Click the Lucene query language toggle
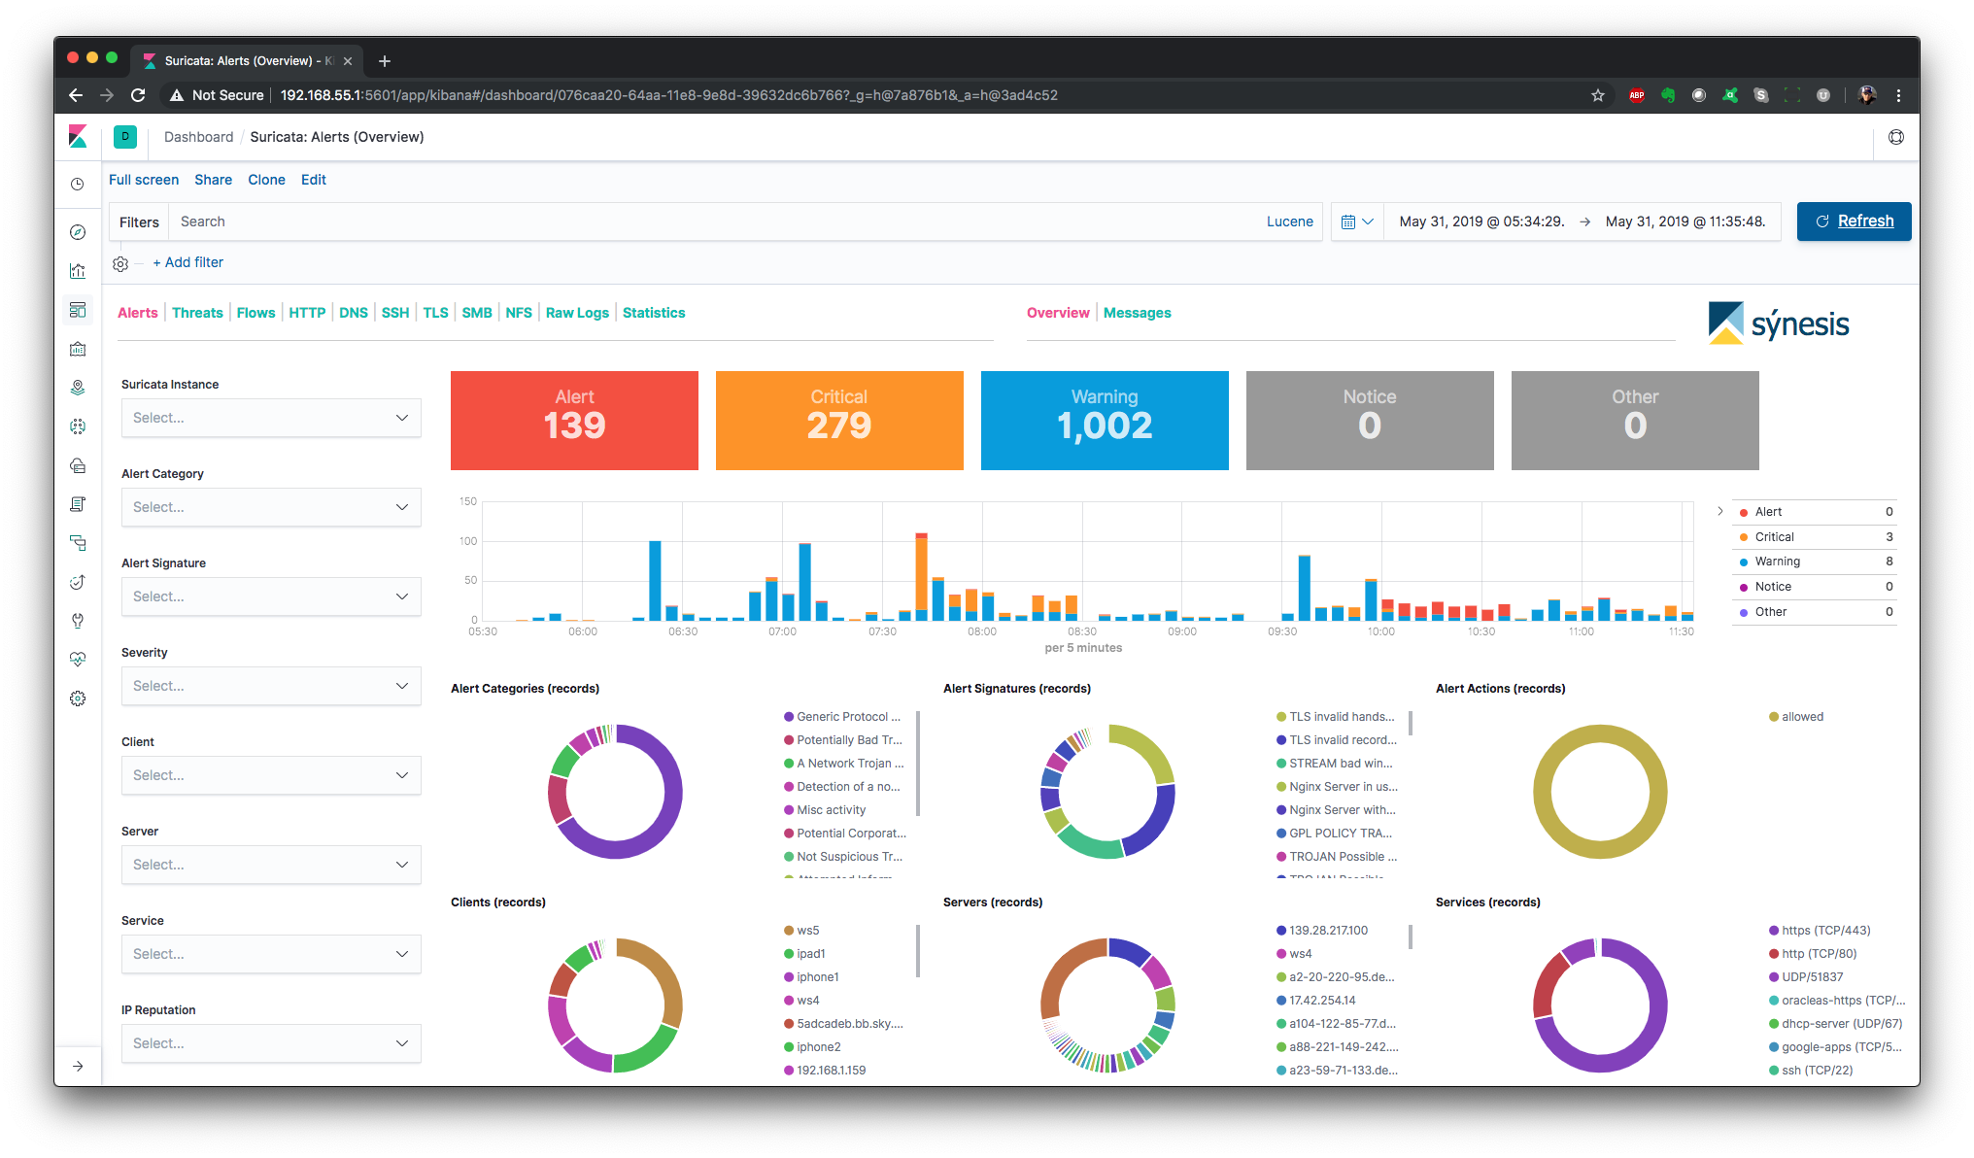The width and height of the screenshot is (1974, 1158). point(1290,221)
